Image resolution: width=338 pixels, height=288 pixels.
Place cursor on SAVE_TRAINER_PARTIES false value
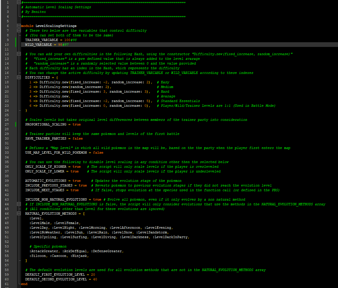tap(77, 138)
